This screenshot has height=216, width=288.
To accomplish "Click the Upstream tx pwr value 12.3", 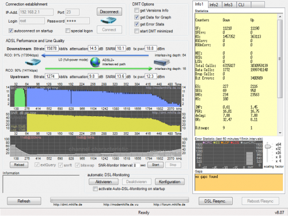I will [151, 76].
